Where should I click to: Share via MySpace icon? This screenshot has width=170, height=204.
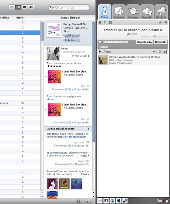tap(119, 201)
